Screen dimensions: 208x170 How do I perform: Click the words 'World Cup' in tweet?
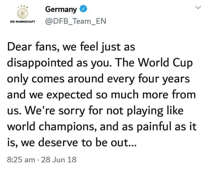point(165,63)
